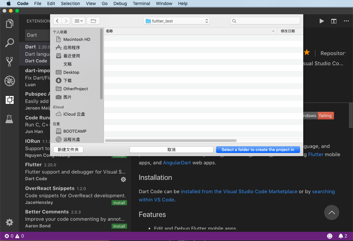Open the View menu
Image resolution: width=353 pixels, height=241 pixels.
(x=91, y=3)
